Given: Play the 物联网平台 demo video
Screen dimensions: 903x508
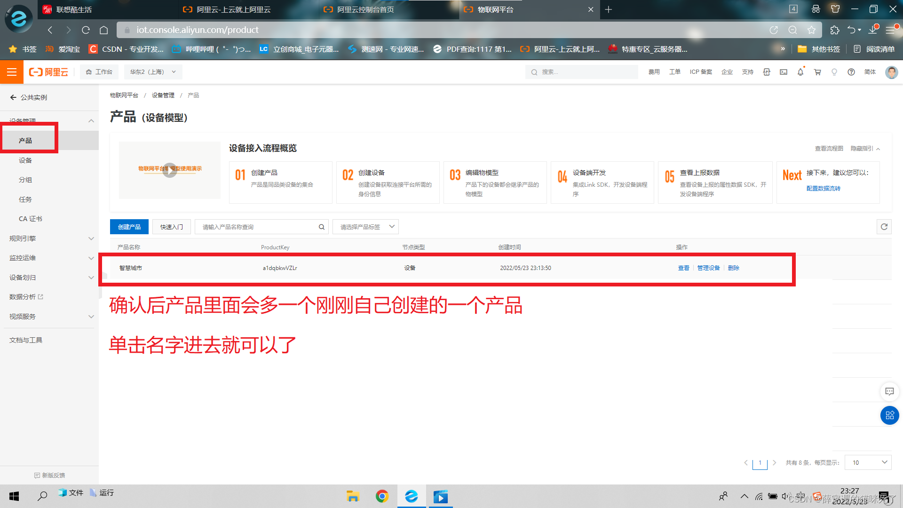Looking at the screenshot, I should coord(170,170).
